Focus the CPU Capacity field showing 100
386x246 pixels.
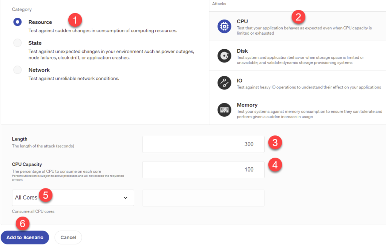pyautogui.click(x=203, y=170)
